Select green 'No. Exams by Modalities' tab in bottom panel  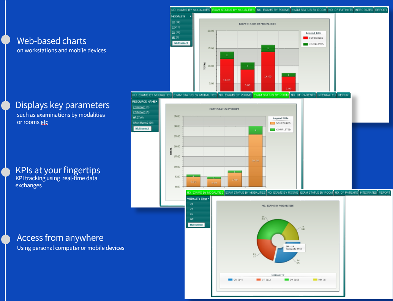tap(205, 193)
